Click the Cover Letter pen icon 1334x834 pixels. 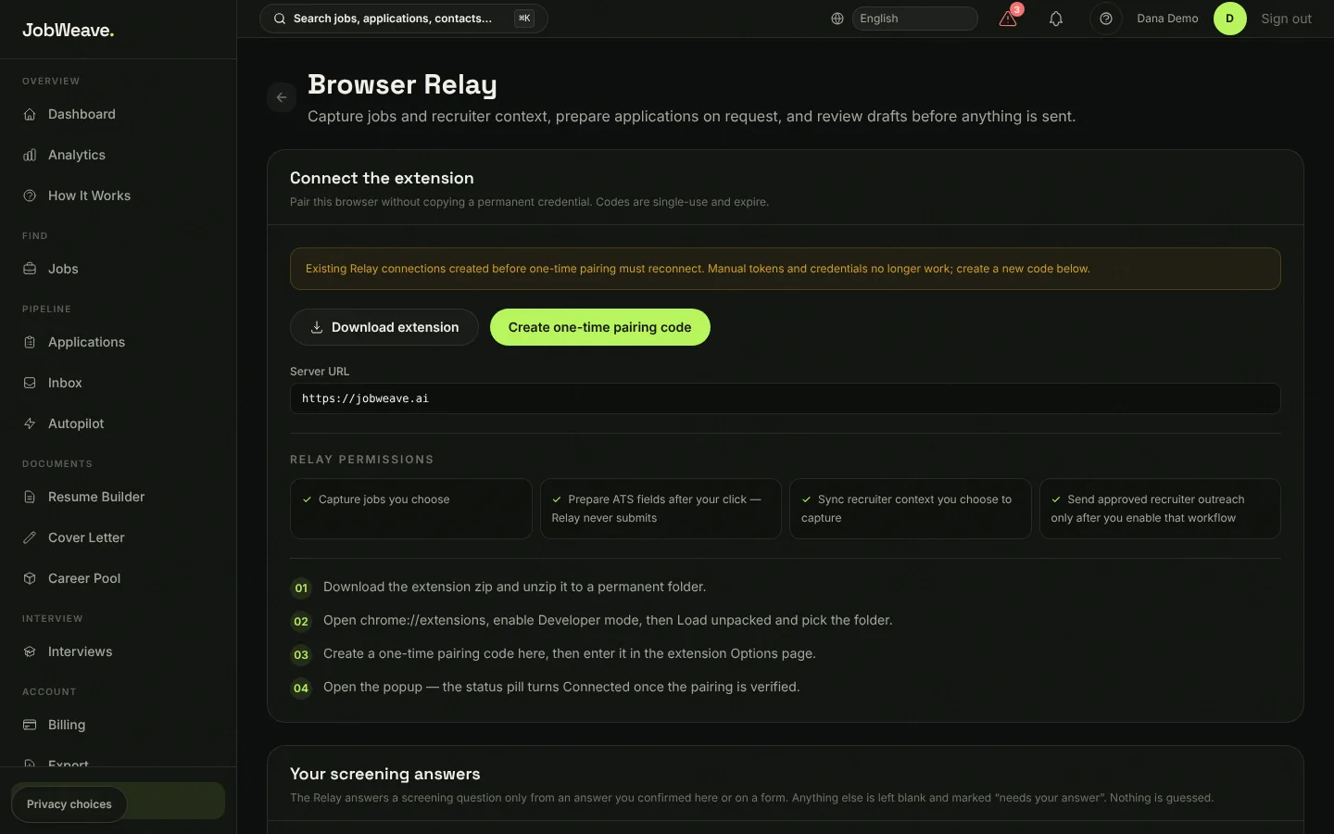[30, 537]
